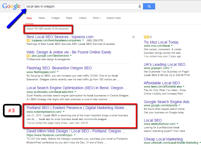This screenshot has height=145, width=201.
Task: Click the info icon next to Ads label
Action: click(x=151, y=37)
